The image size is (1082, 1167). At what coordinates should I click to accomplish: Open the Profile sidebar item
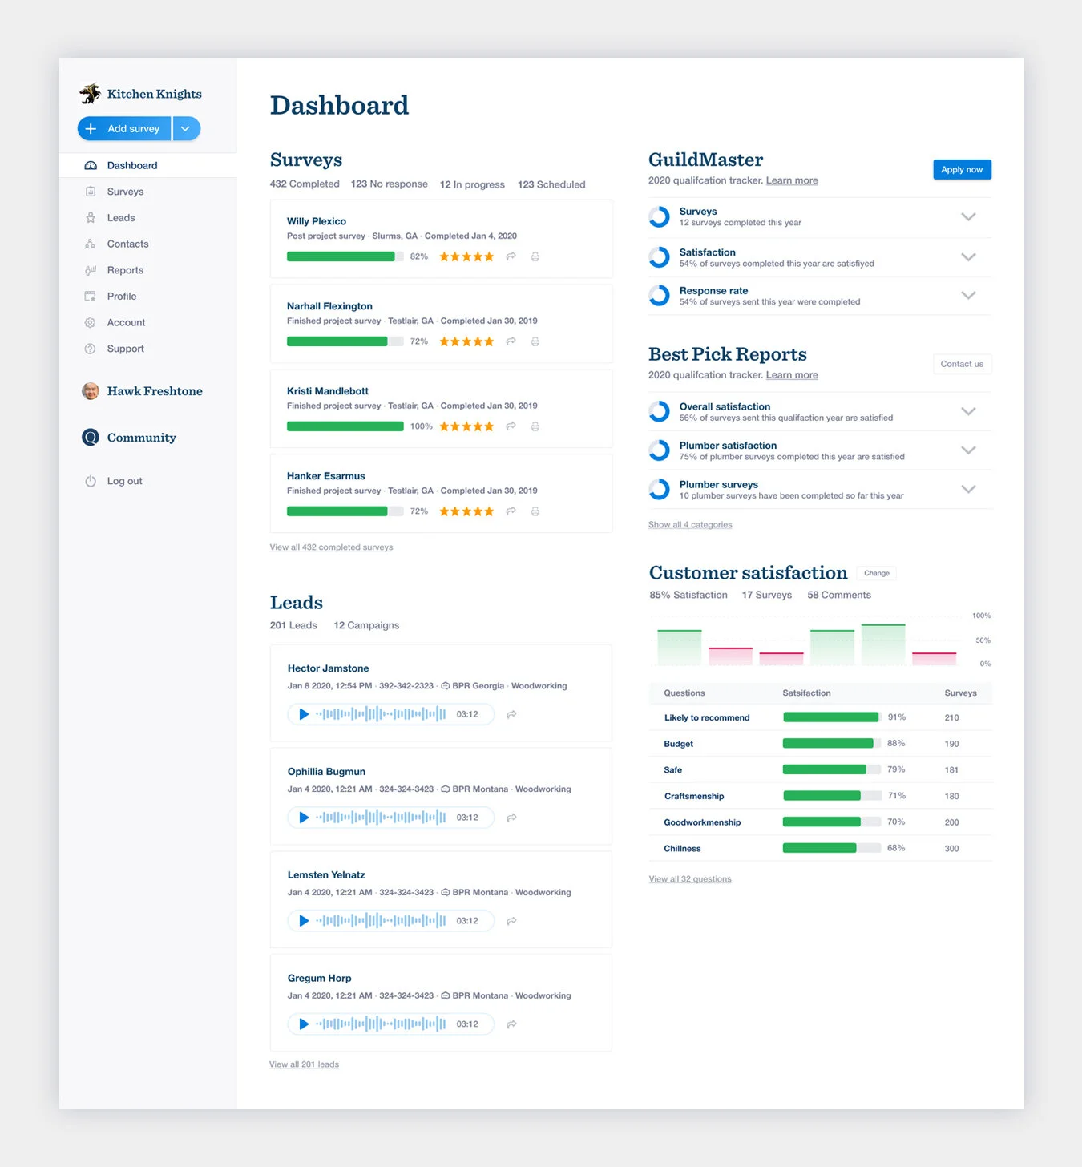coord(91,296)
